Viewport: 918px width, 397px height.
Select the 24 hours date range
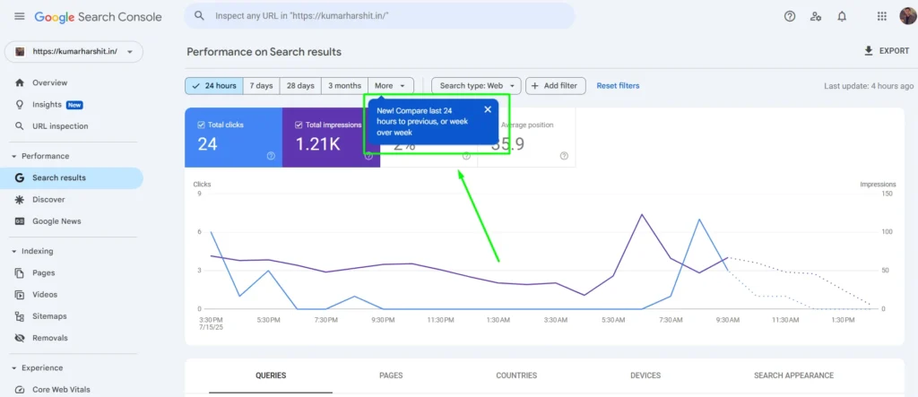pos(214,85)
